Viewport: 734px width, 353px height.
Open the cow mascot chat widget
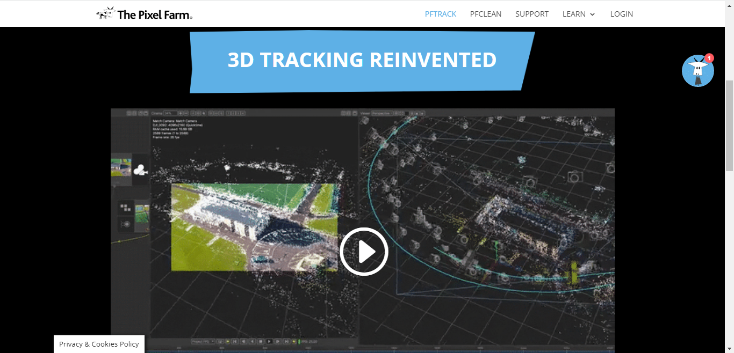697,71
